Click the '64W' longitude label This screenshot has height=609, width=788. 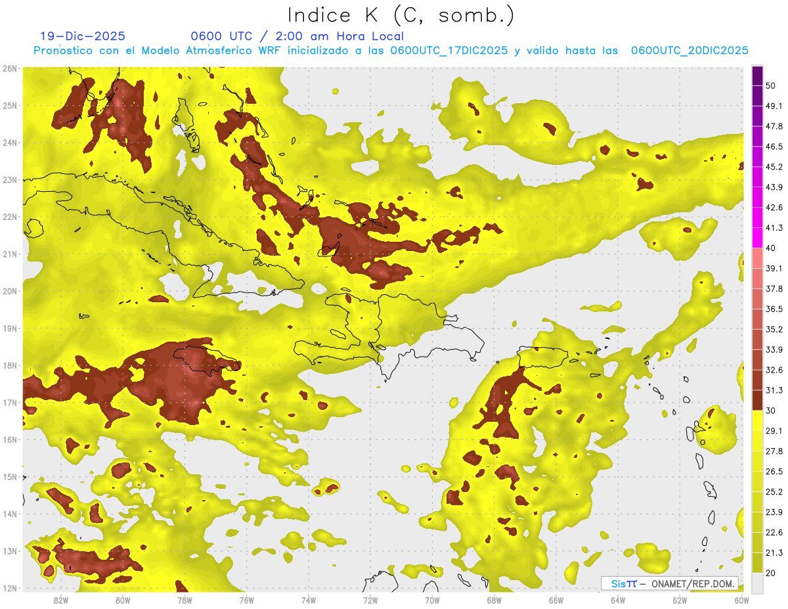[618, 600]
